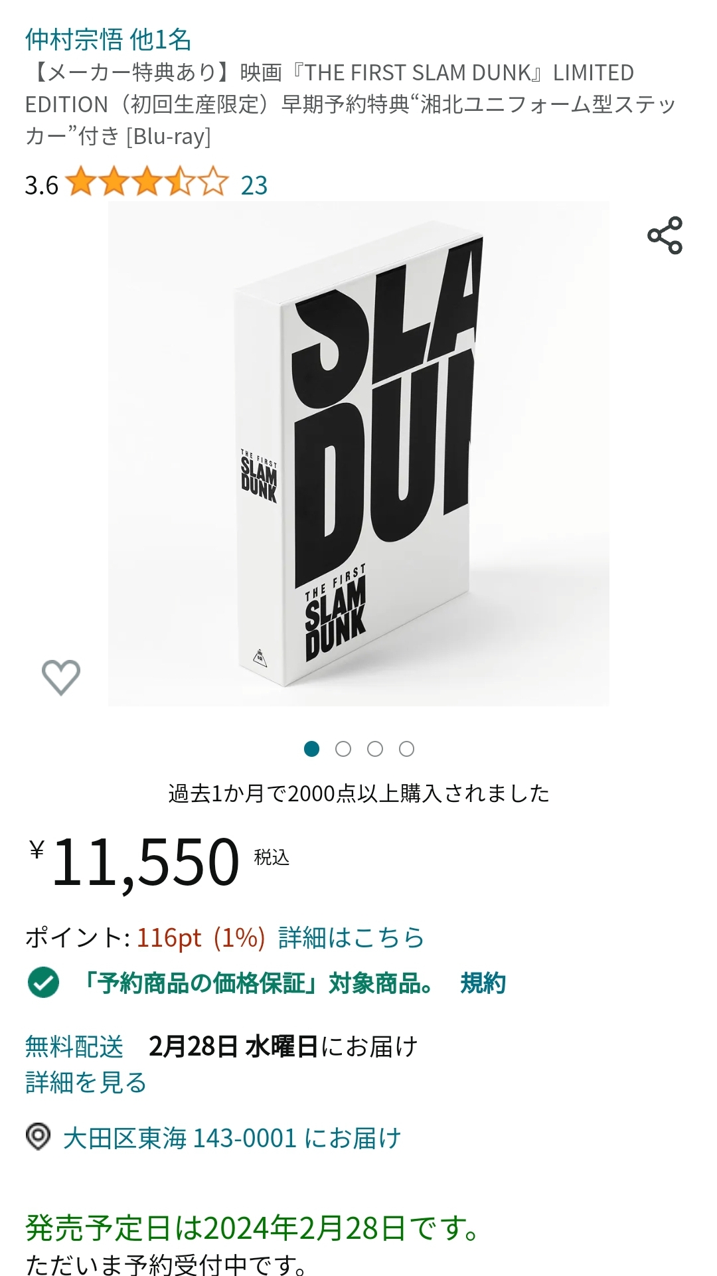The height and width of the screenshot is (1276, 717).
Task: Open 詳細はこちら points details link
Action: [x=351, y=937]
